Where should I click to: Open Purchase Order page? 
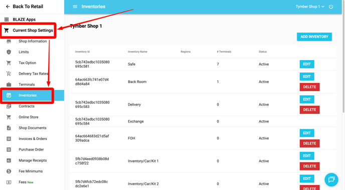[31, 149]
